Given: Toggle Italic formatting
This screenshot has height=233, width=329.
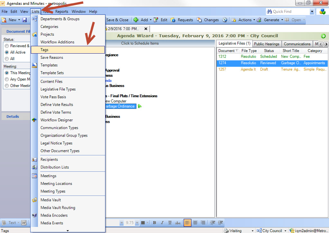Looking at the screenshot, I should tap(162, 223).
